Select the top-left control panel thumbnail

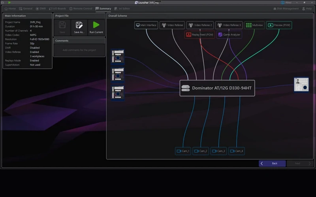(x=118, y=56)
